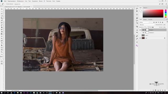Toggle lock transparent pixels

(x=145, y=27)
